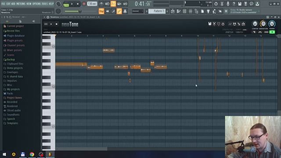This screenshot has width=281, height=158.
Task: Toggle the orange link-to-controller icon
Action: pos(119,11)
